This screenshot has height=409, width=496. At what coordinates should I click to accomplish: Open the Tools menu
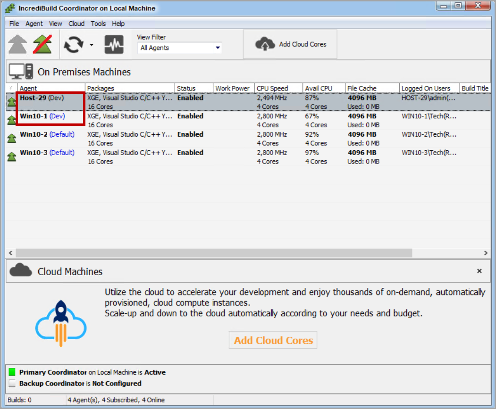(x=98, y=24)
